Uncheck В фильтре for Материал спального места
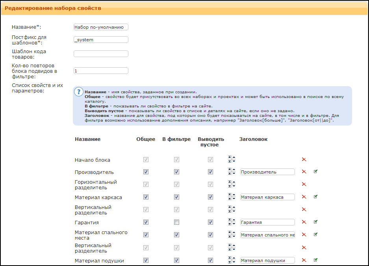The image size is (369, 266). (x=176, y=235)
